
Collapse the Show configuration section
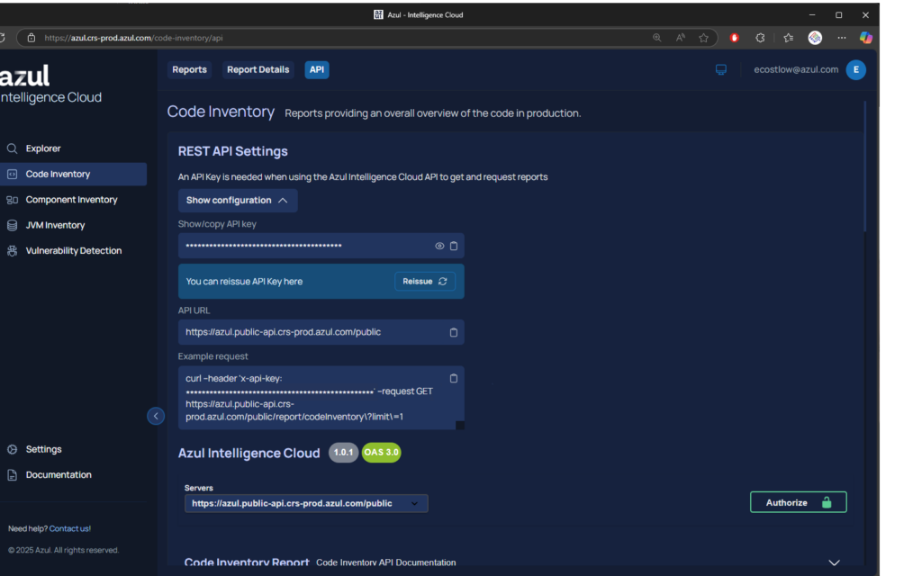[x=237, y=200]
